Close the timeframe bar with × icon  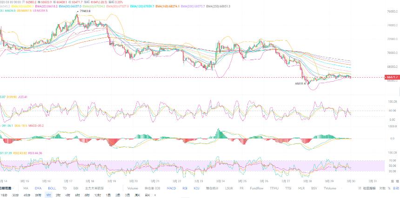(155, 195)
